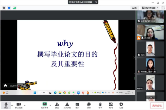This screenshot has height=110, width=166.
Task: Expand video options arrow beside camera
Action: tap(25, 105)
